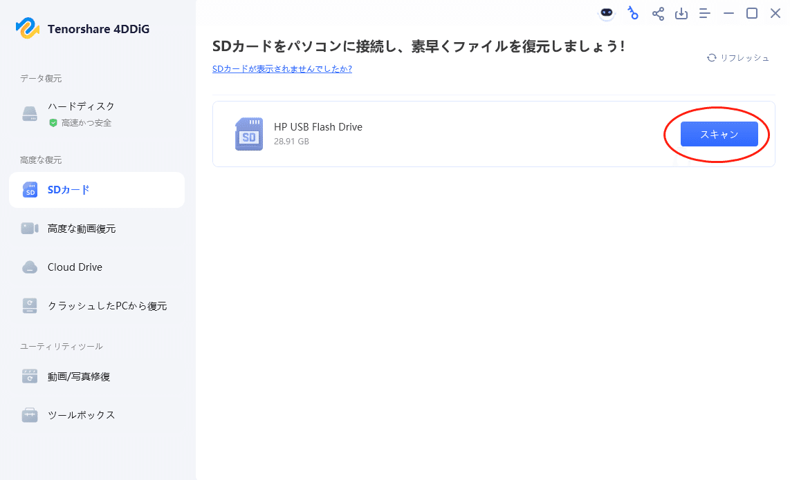Click the スキャン button

[x=719, y=134]
